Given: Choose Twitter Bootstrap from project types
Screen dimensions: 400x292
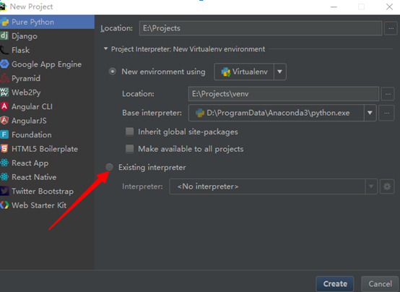Looking at the screenshot, I should click(x=43, y=191).
